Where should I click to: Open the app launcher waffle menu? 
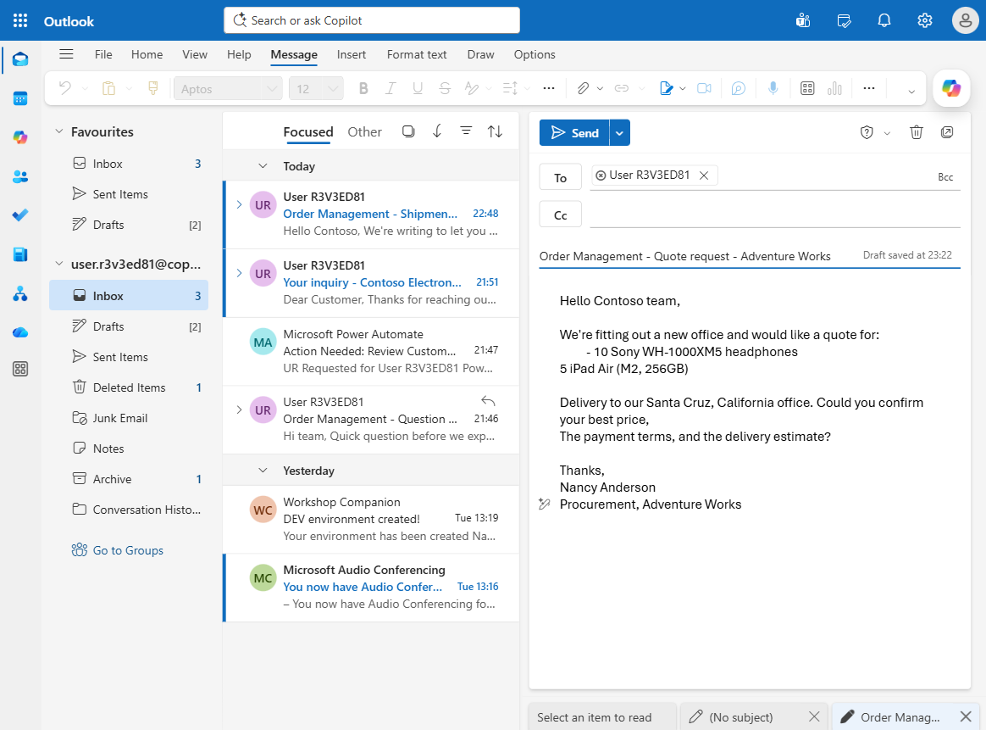click(20, 20)
